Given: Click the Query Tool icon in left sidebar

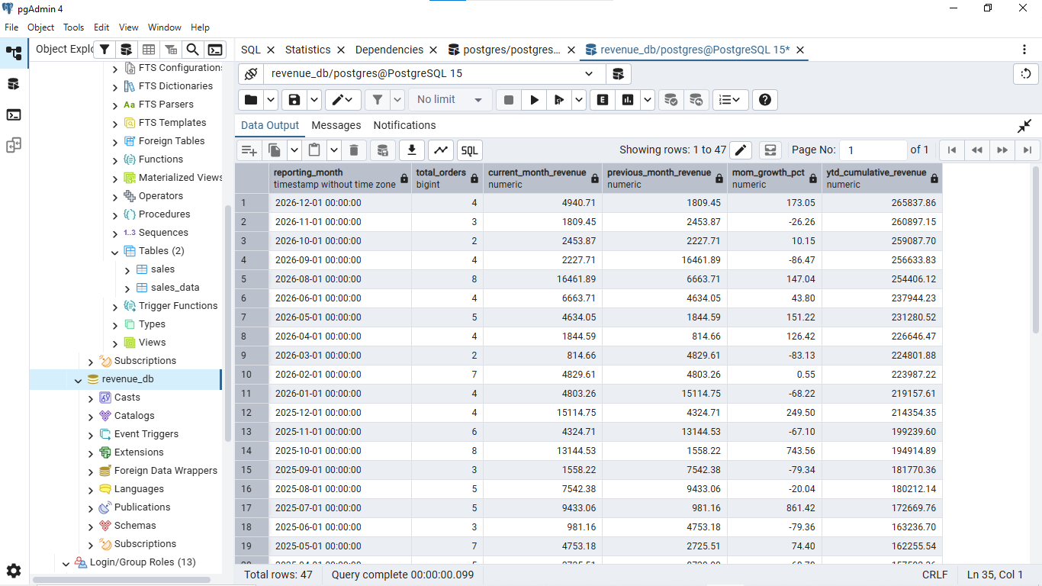Looking at the screenshot, I should 14,84.
